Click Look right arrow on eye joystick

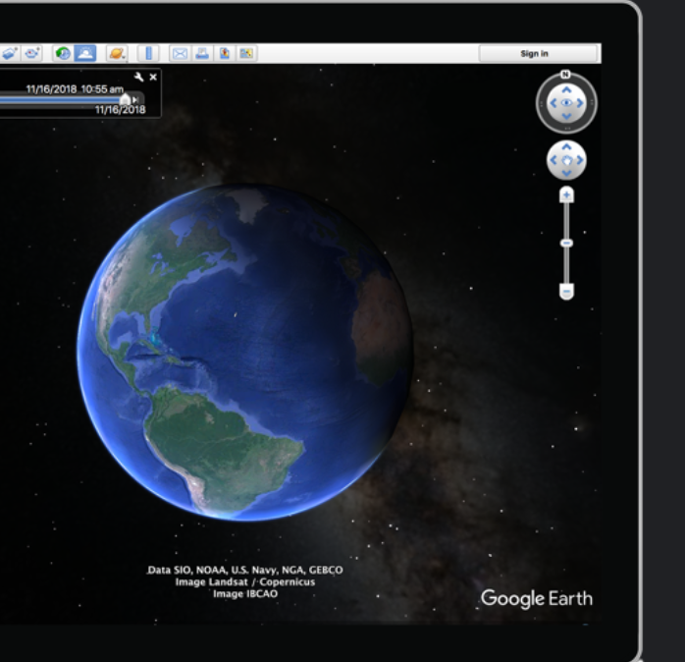click(580, 103)
